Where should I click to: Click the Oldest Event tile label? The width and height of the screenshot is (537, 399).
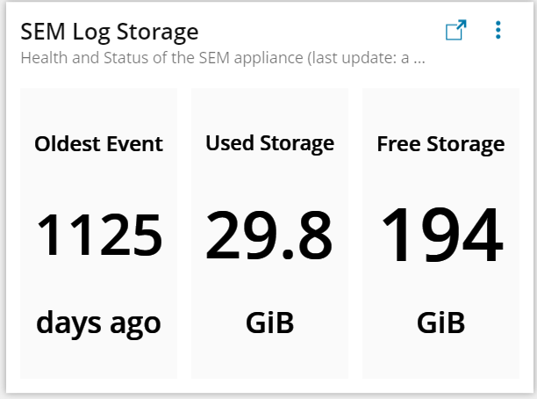pos(98,144)
